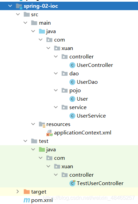Collapse the com package under test
The image size is (138, 204).
[x=41, y=158]
